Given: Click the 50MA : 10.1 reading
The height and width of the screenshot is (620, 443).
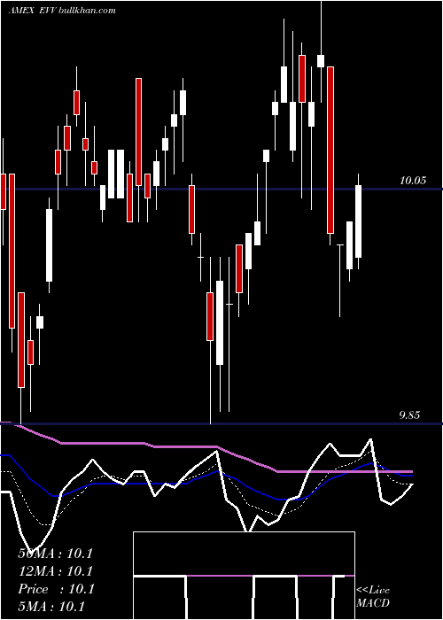Looking at the screenshot, I should point(55,554).
